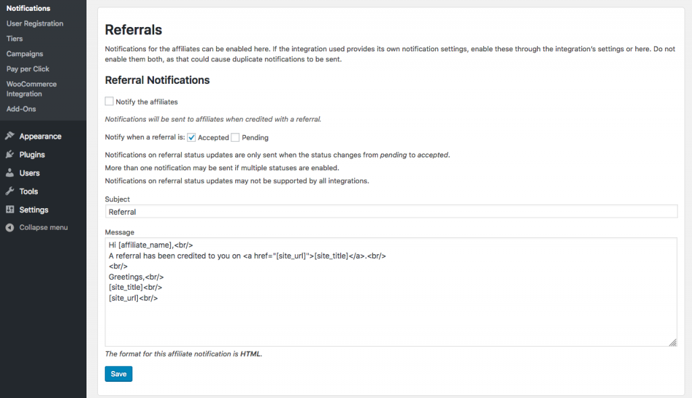Go to the Tiers settings page
The image size is (692, 398).
pyautogui.click(x=15, y=39)
